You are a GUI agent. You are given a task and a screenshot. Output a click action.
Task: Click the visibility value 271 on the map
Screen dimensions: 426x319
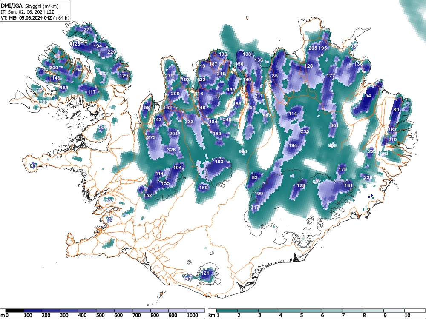pos(88,30)
